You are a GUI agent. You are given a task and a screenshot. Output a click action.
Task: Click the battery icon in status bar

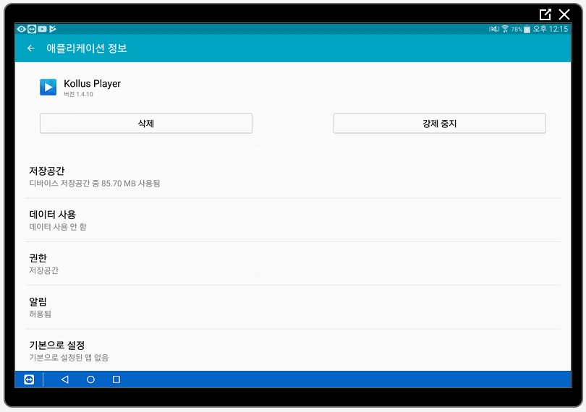tap(527, 29)
